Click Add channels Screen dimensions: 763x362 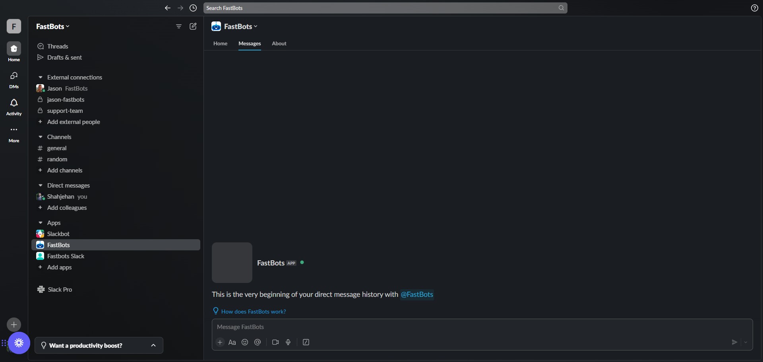[x=116, y=170]
